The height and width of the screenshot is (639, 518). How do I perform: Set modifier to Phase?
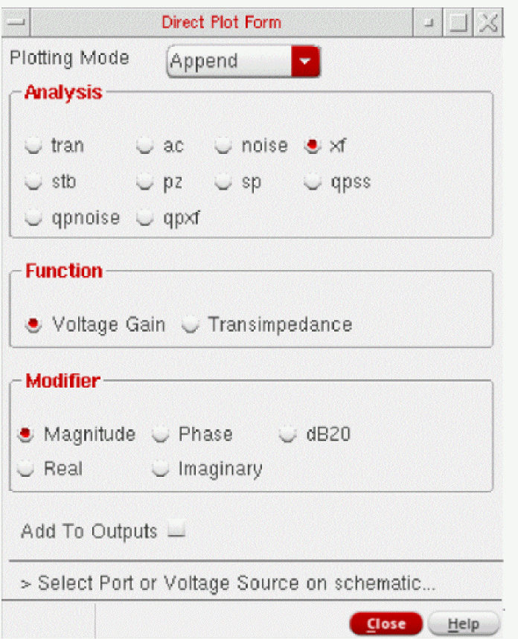click(x=160, y=435)
